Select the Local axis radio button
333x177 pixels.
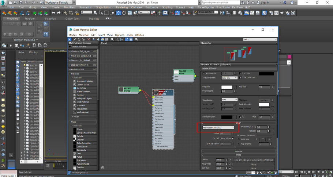tap(239, 139)
